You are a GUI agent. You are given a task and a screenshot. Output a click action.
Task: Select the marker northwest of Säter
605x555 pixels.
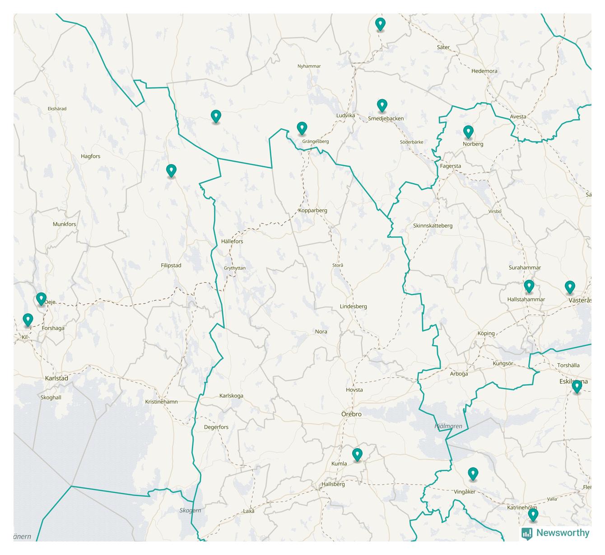(x=381, y=24)
